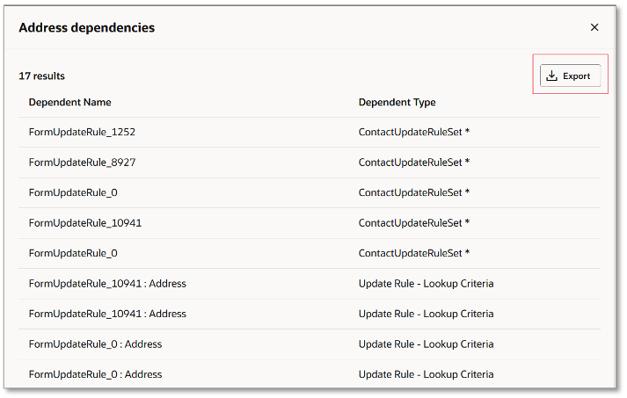
Task: Select the second FormUpdateRule_10941 : Address row
Action: point(107,314)
